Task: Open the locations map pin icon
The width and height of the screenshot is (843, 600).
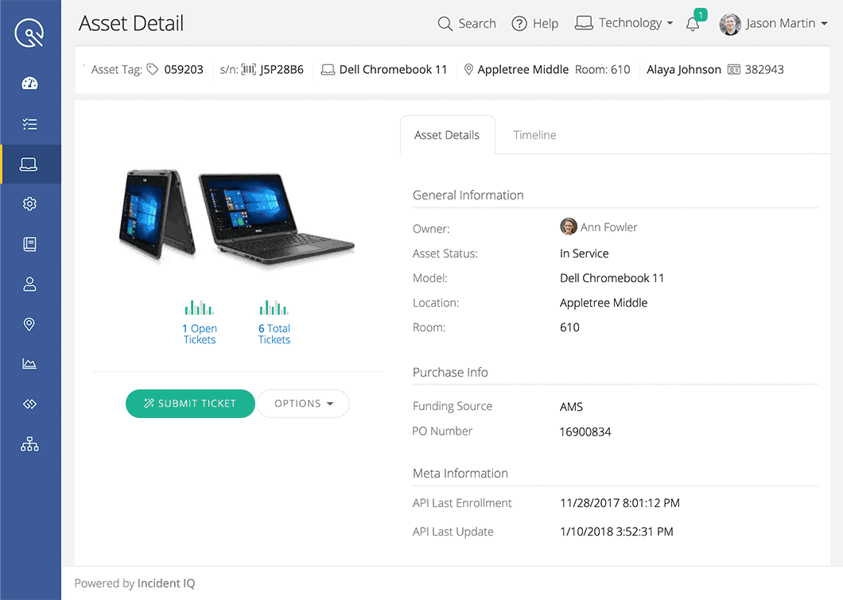Action: [x=29, y=324]
